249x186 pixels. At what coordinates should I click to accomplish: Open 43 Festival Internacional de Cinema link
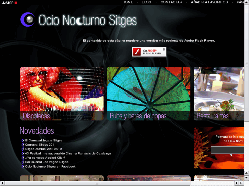pyautogui.click(x=68, y=153)
